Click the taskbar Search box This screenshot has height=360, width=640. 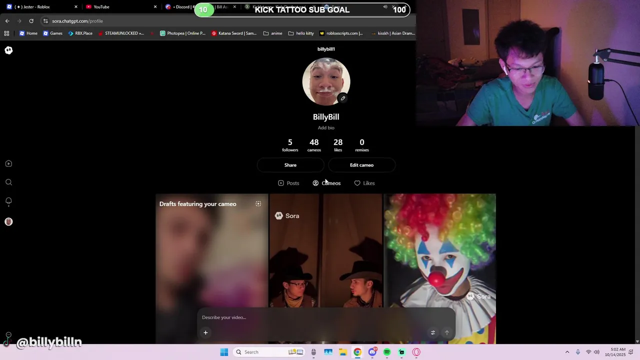269,352
